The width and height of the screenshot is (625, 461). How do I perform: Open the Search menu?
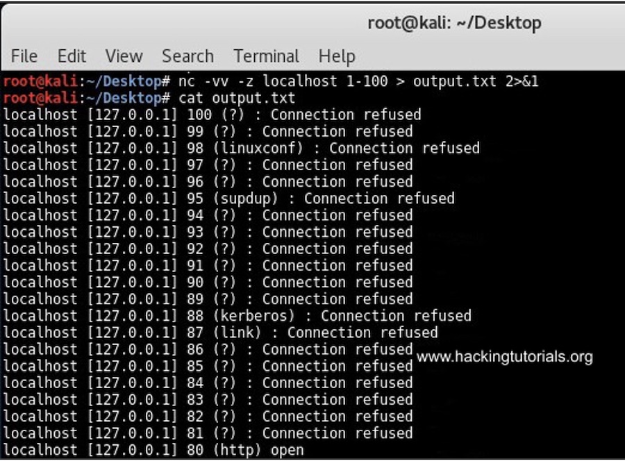187,56
